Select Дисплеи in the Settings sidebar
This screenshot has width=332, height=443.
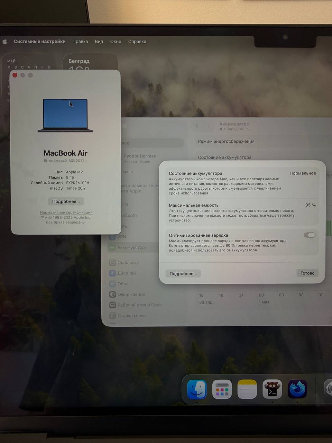click(123, 273)
